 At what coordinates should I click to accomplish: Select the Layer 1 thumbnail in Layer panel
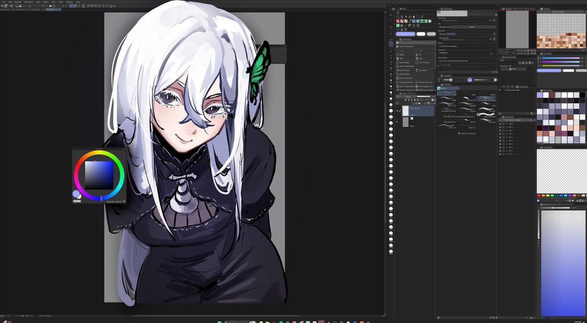coord(405,111)
